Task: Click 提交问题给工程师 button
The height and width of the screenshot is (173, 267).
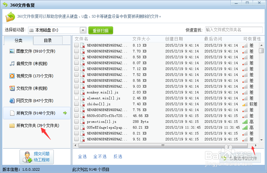Action: 37,157
